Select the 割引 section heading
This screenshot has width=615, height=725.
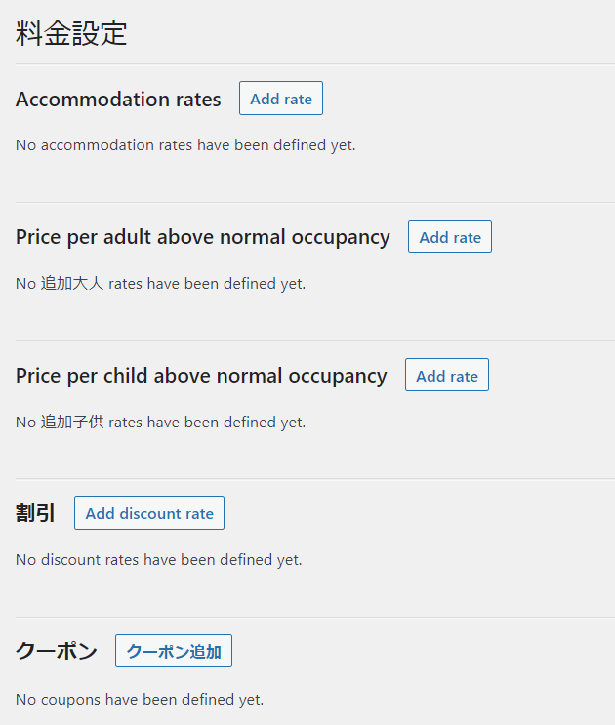point(35,514)
